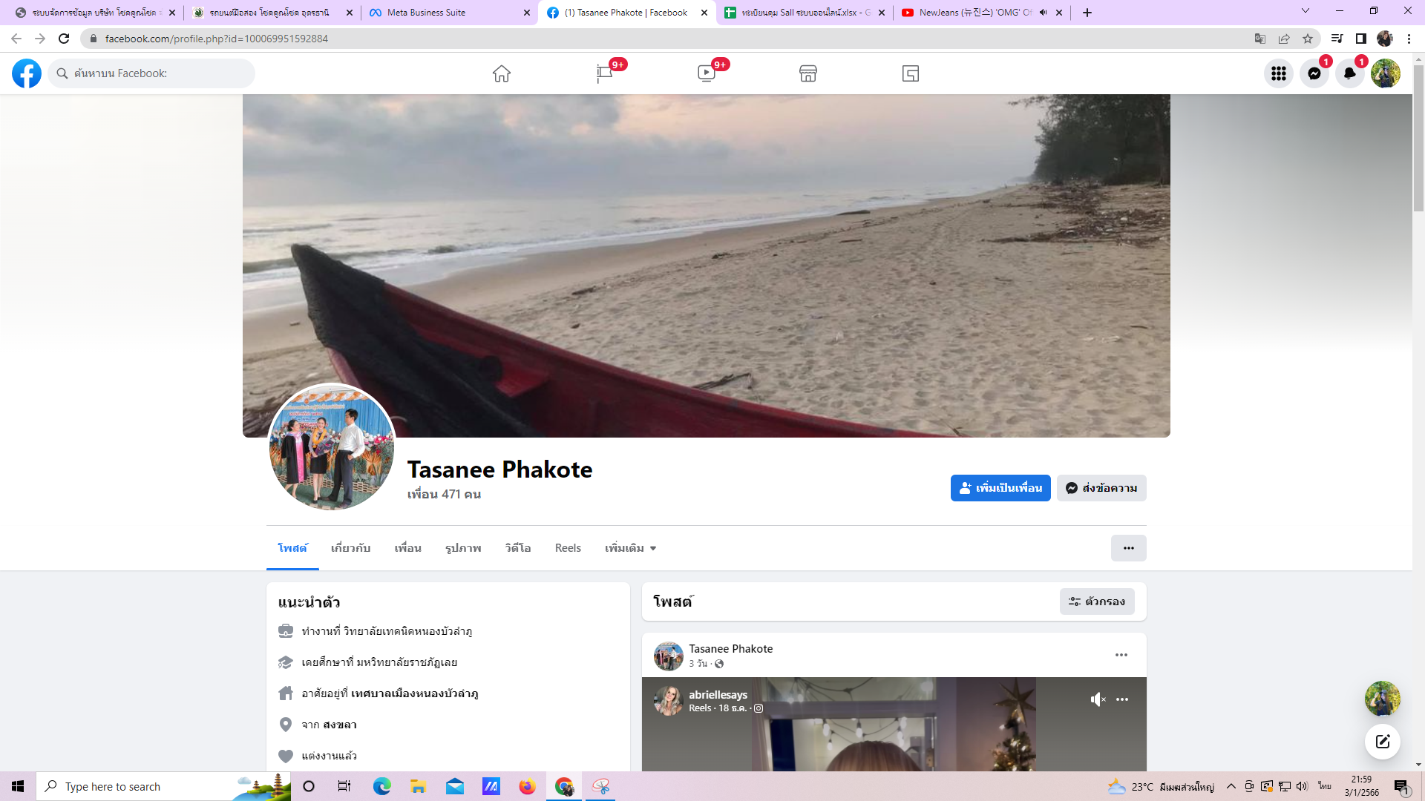
Task: Bookmark this page with star icon
Action: click(1308, 39)
